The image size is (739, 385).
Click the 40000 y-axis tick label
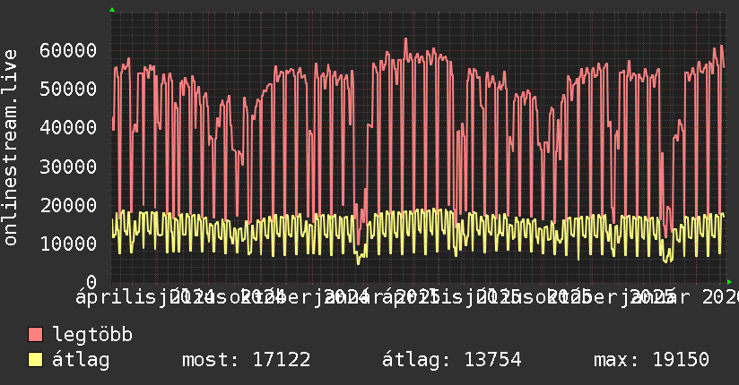68,127
